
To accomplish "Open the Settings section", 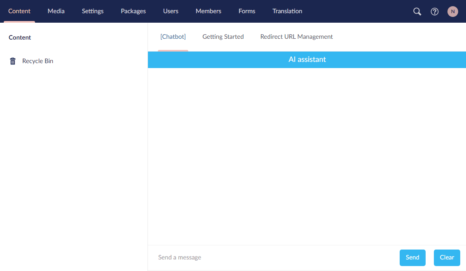I will pos(92,11).
